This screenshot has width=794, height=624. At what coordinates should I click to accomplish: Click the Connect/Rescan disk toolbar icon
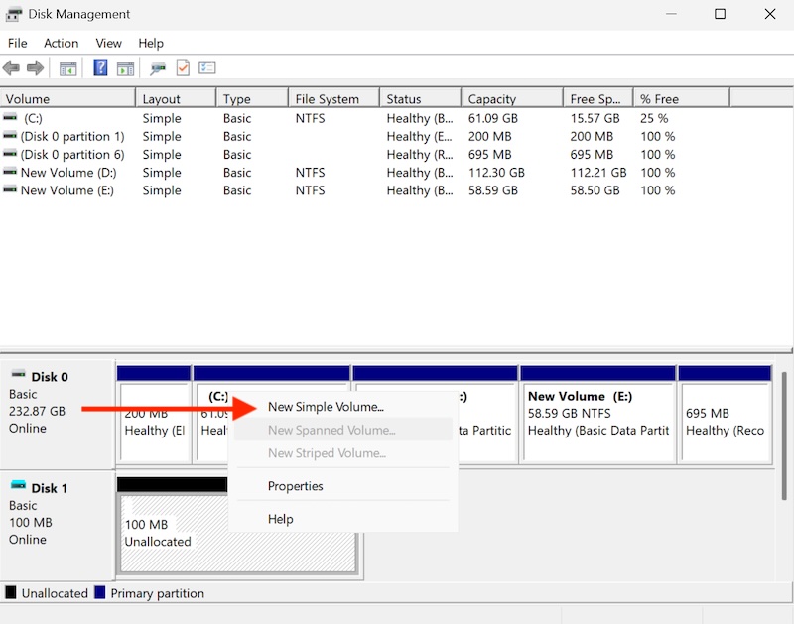[x=157, y=68]
